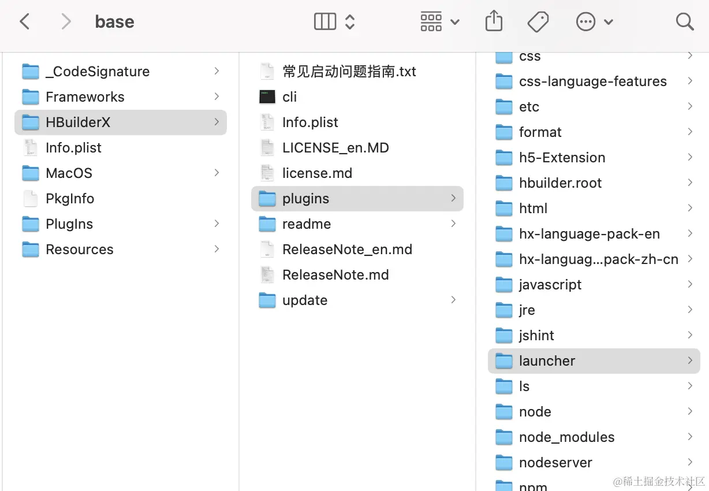Select the hx-languag…pack-zh-cn folder name

(x=599, y=259)
